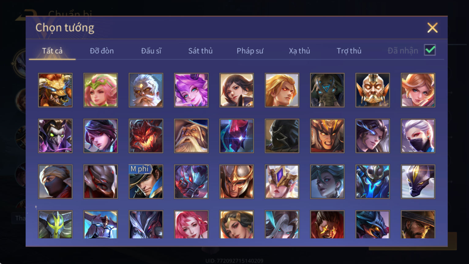Choose the black hooded assassin hero
The image size is (469, 264).
coord(282,136)
